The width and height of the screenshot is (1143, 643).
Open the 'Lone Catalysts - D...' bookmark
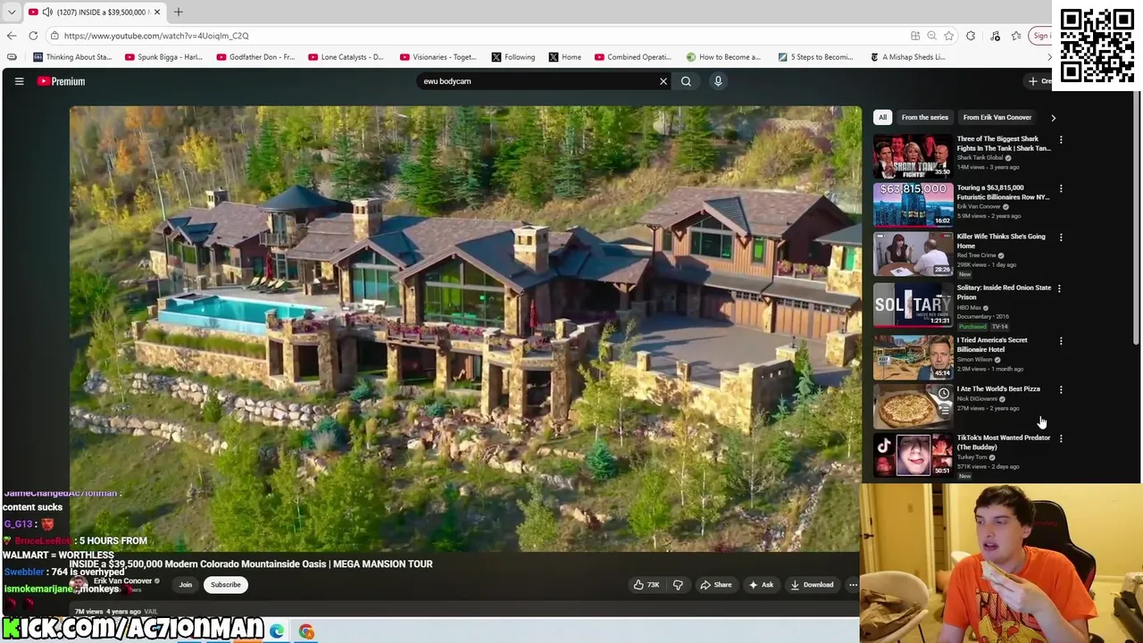tap(346, 57)
